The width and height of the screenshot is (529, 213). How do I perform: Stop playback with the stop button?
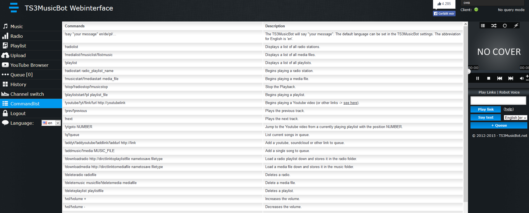pos(489,78)
